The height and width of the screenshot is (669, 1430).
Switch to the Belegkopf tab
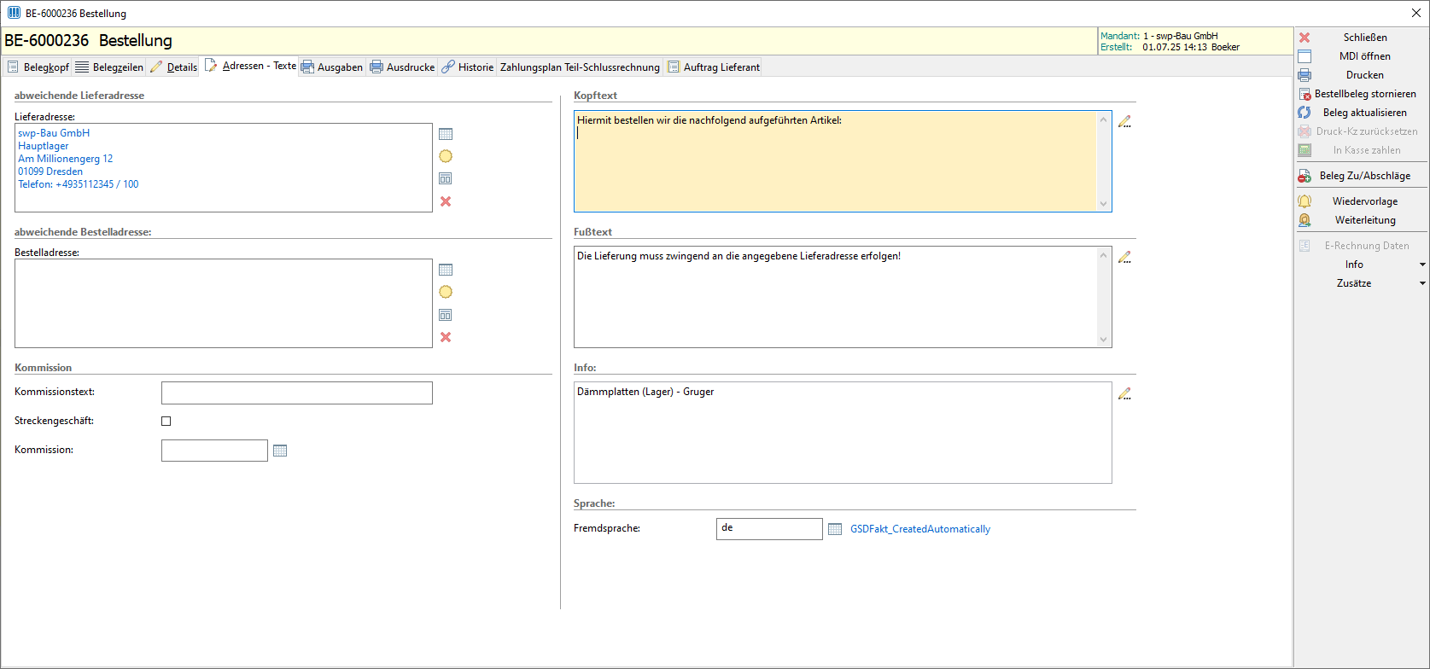38,67
